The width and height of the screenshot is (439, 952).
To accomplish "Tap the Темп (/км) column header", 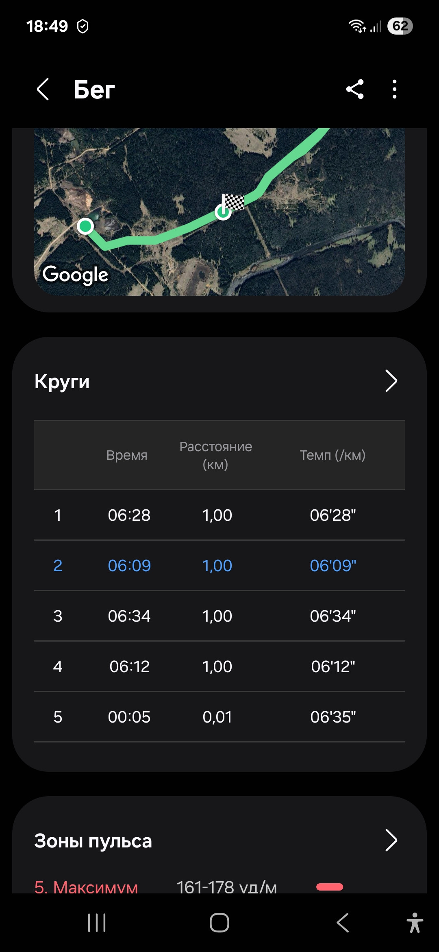I will click(333, 455).
